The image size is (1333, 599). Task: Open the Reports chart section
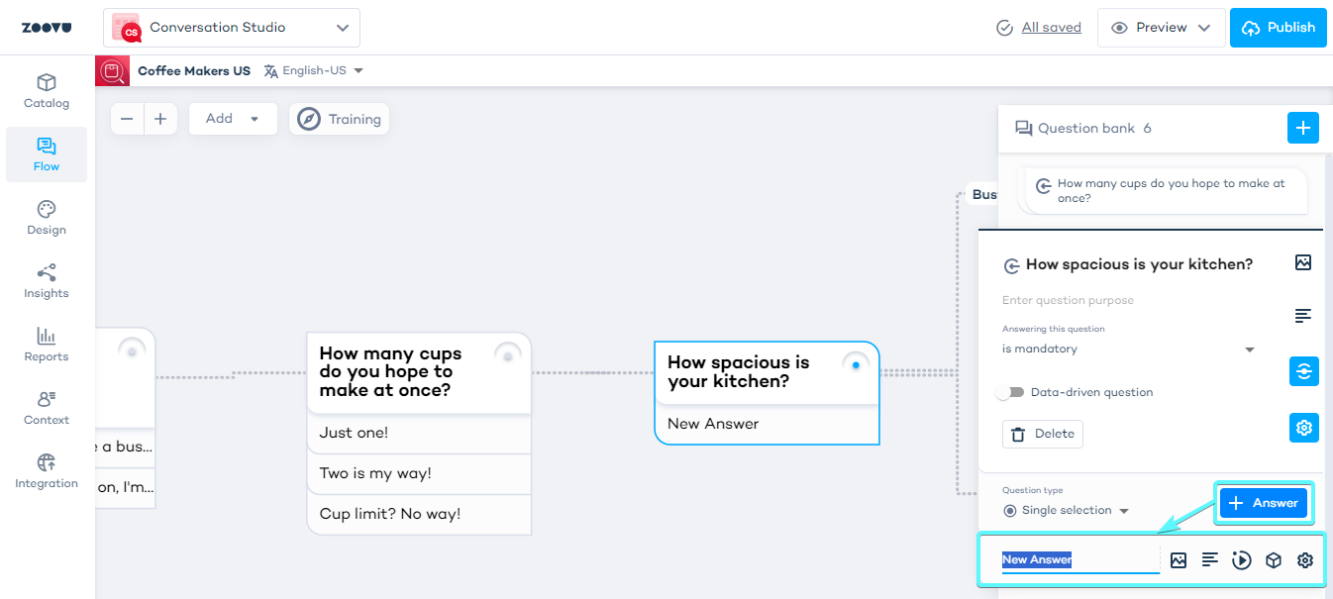(x=47, y=345)
